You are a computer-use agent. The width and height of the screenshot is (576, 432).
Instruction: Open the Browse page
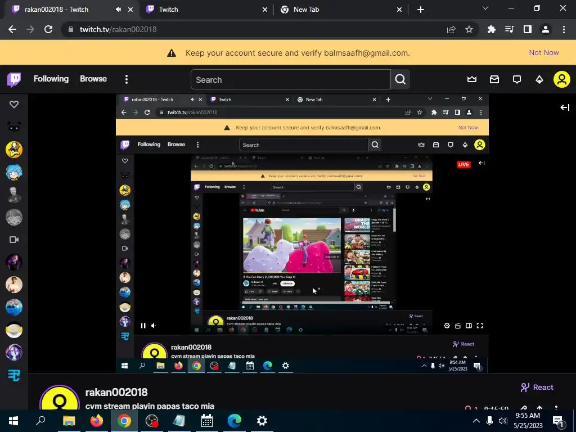click(x=93, y=79)
